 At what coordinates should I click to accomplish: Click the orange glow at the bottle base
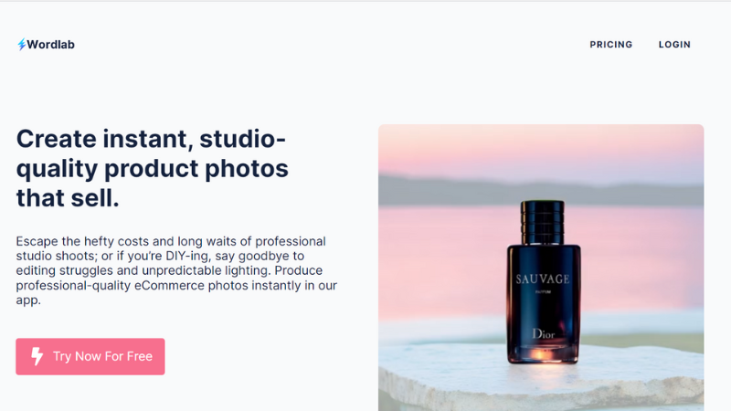(x=542, y=354)
